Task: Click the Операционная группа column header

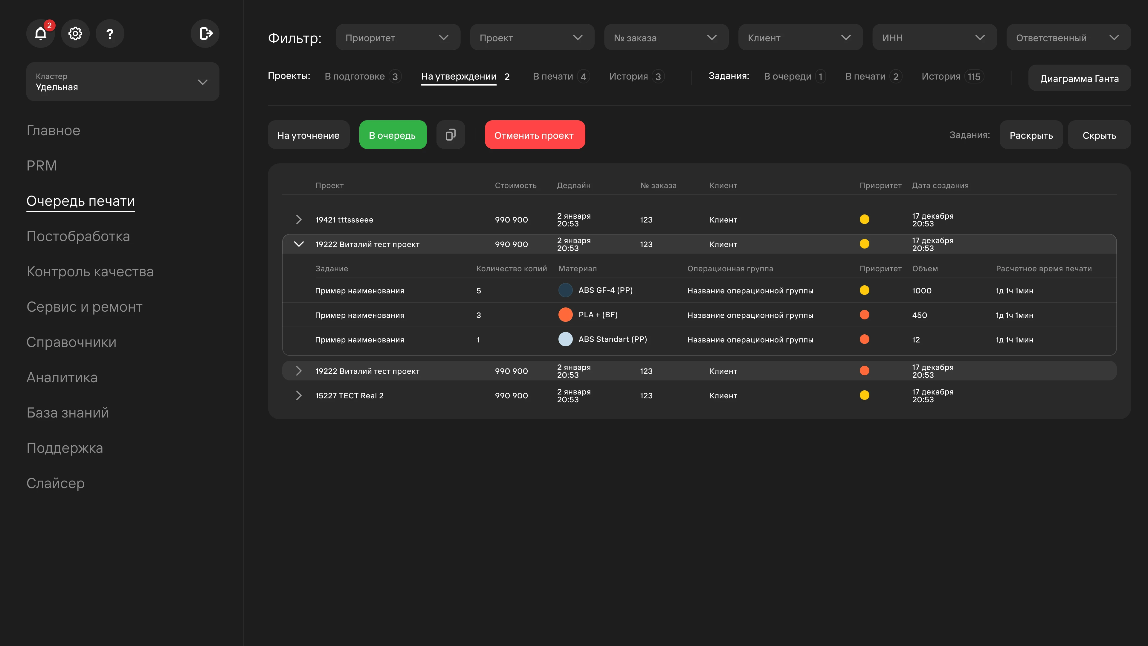Action: coord(730,269)
